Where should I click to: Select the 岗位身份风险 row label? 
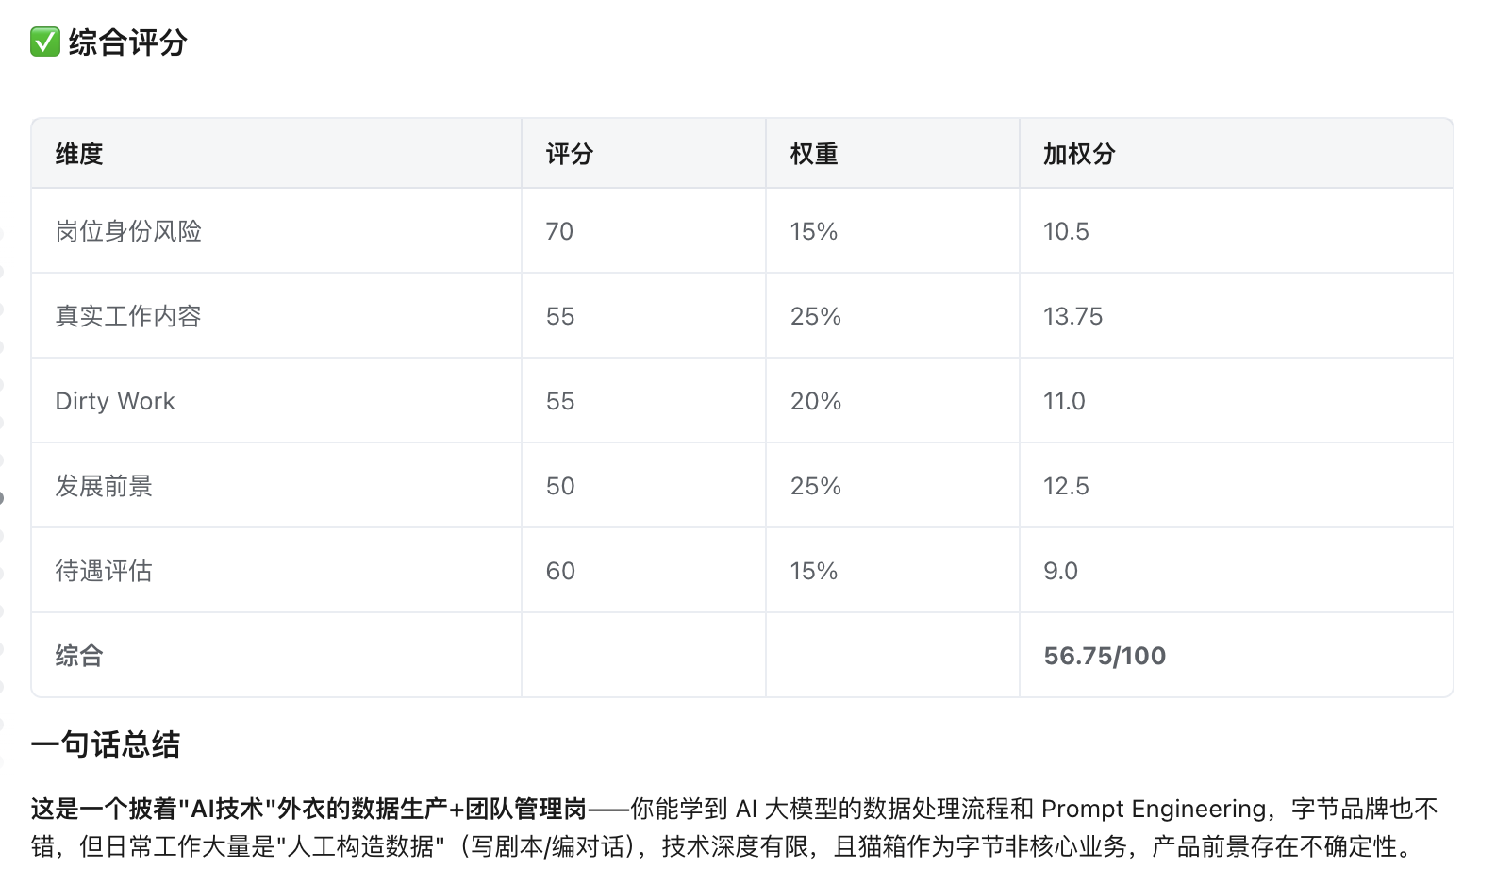tap(128, 231)
